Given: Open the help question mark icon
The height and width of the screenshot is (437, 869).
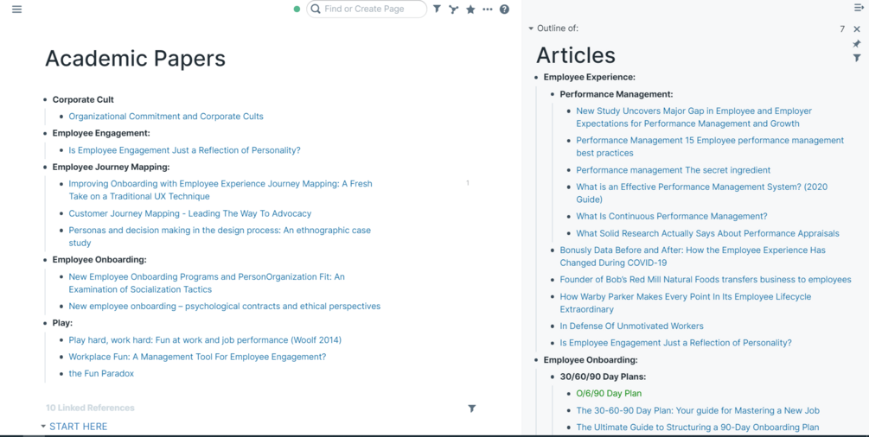Looking at the screenshot, I should 504,9.
